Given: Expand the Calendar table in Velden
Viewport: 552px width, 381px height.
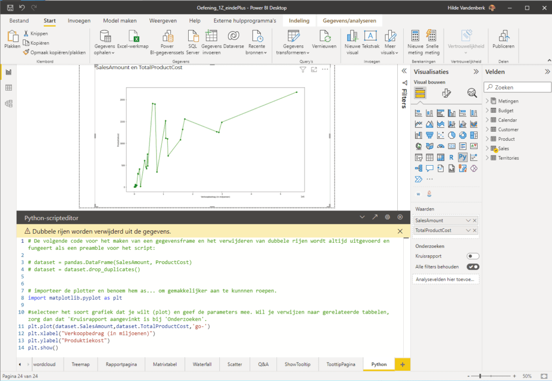Looking at the screenshot, I should 487,120.
